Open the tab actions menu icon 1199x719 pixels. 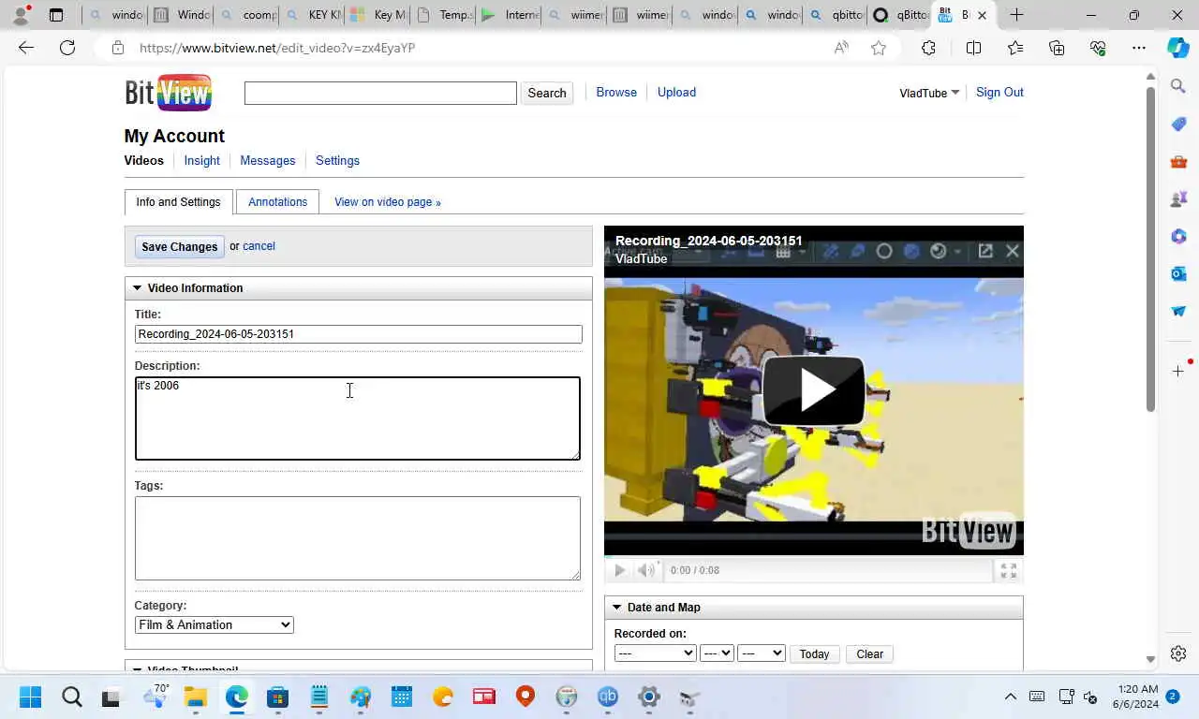[x=56, y=15]
